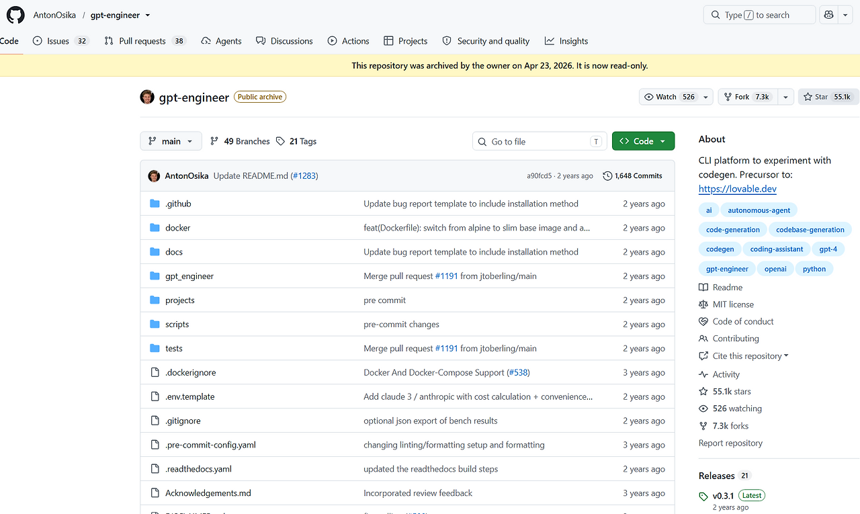This screenshot has width=860, height=514.
Task: Click the .pre-commit-config.yaml file icon
Action: (155, 445)
